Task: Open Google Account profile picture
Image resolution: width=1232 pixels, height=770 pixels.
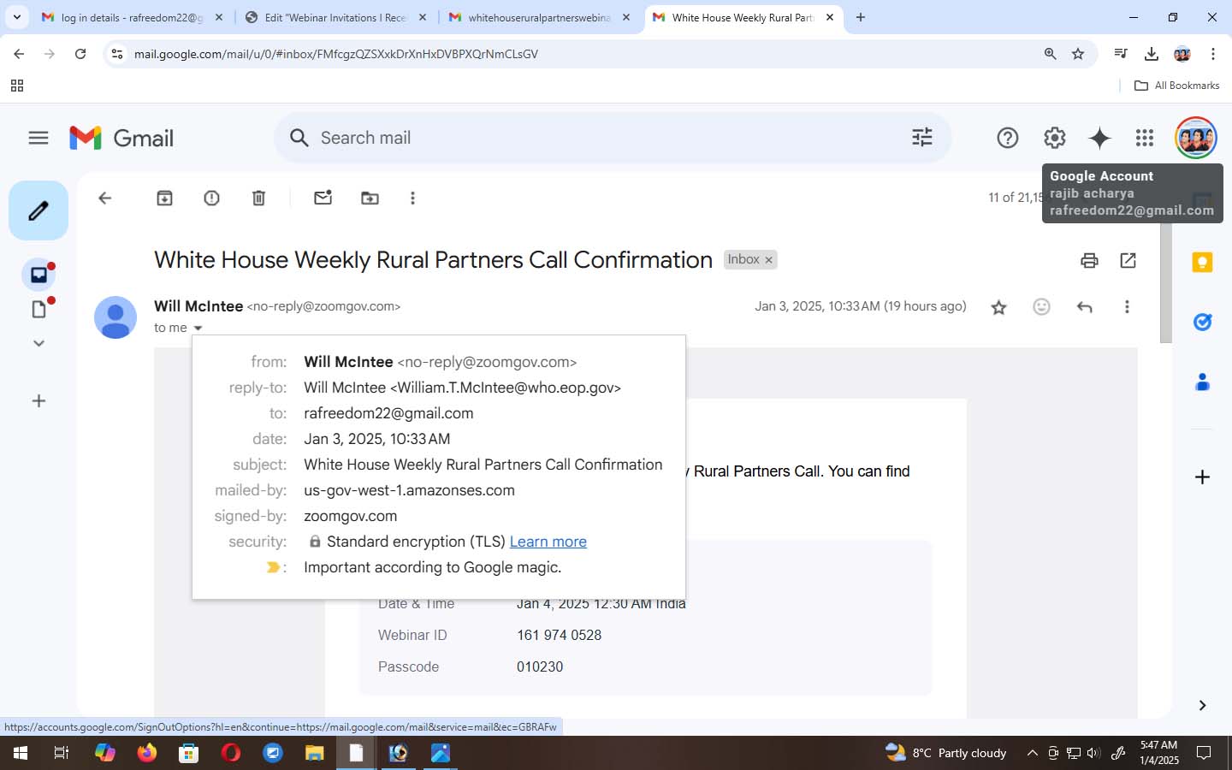Action: click(1195, 138)
